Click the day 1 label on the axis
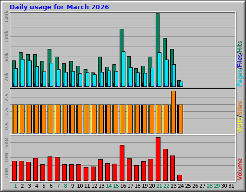The image size is (246, 192). [x=15, y=186]
